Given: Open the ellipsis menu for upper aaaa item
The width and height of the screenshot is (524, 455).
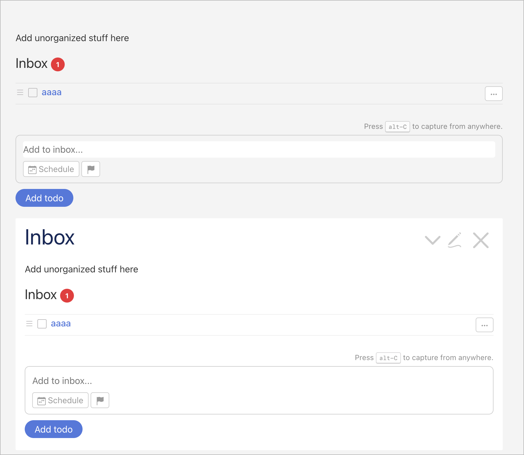Looking at the screenshot, I should point(494,94).
